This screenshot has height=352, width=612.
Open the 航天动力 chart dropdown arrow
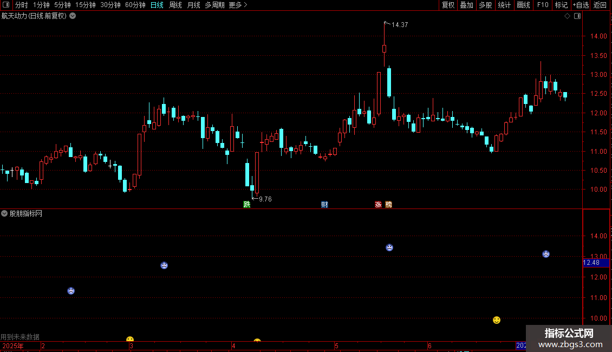click(x=73, y=16)
